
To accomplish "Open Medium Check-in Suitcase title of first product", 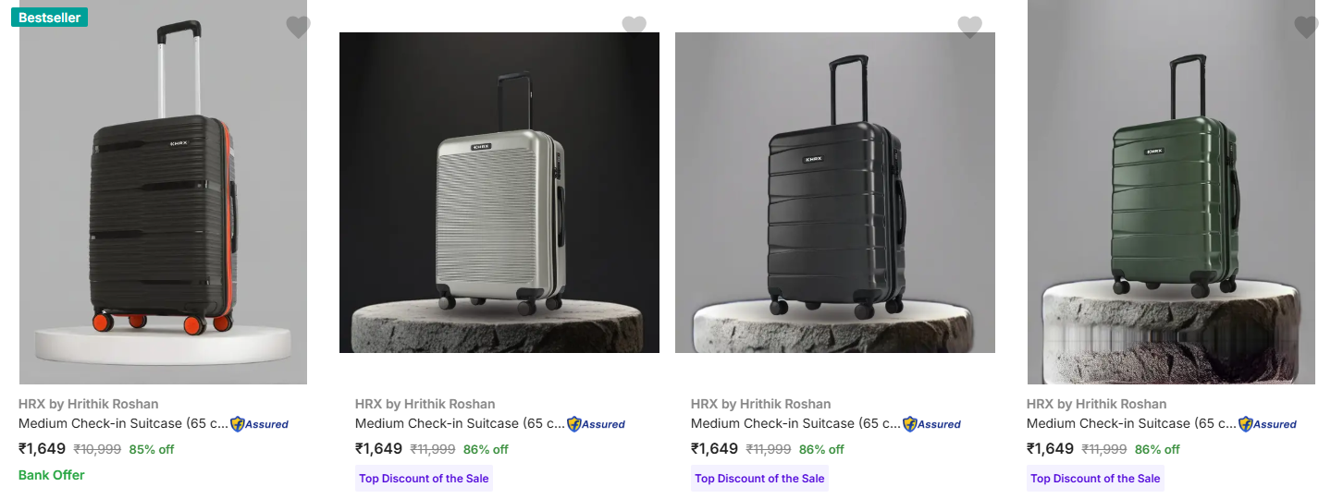I will (x=123, y=423).
